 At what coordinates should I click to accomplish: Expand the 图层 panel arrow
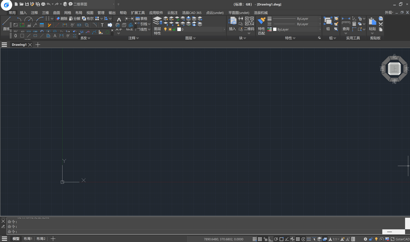click(194, 38)
